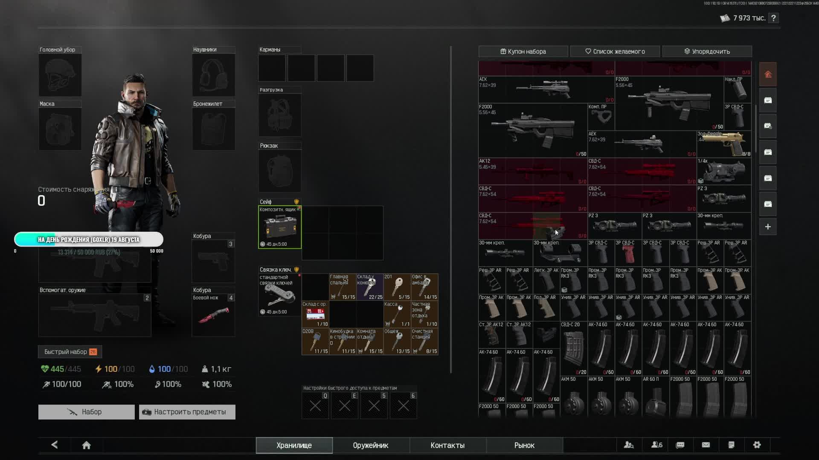The height and width of the screenshot is (460, 819).
Task: Select the Композитн. ящик case in safe
Action: tap(280, 227)
